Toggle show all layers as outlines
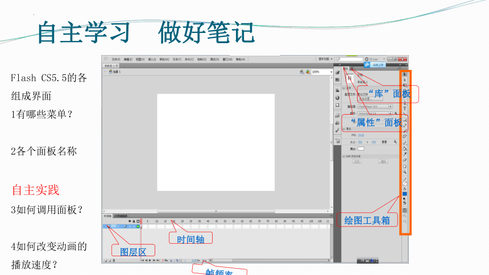 pyautogui.click(x=138, y=221)
